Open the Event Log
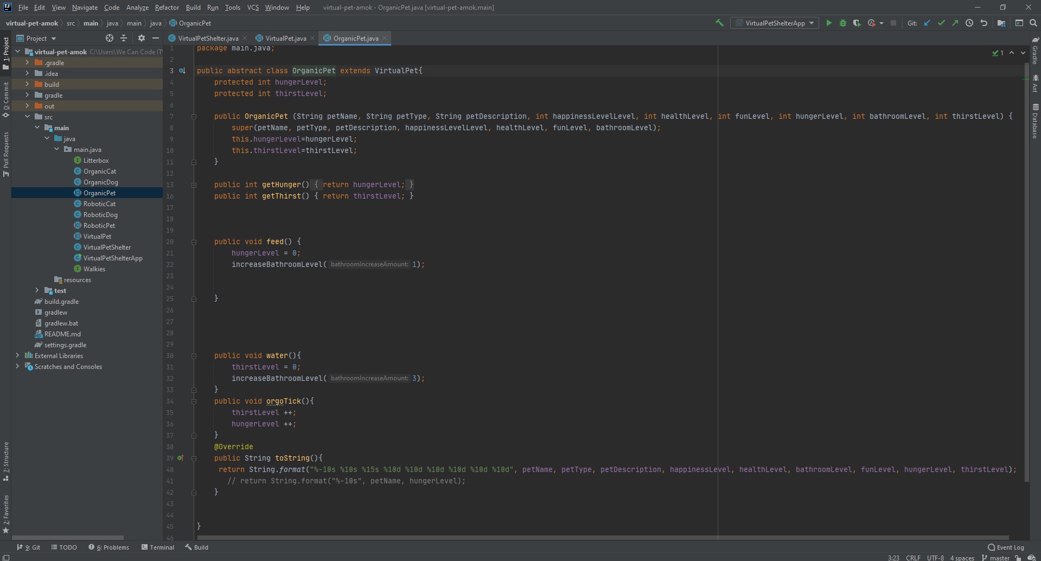Image resolution: width=1041 pixels, height=561 pixels. [x=1006, y=547]
